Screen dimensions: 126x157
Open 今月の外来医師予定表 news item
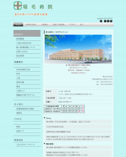(55, 127)
